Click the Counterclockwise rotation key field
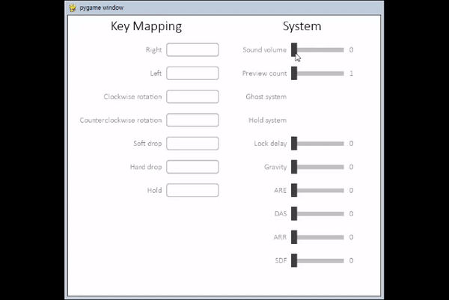Screen dimensions: 449x300 192,120
